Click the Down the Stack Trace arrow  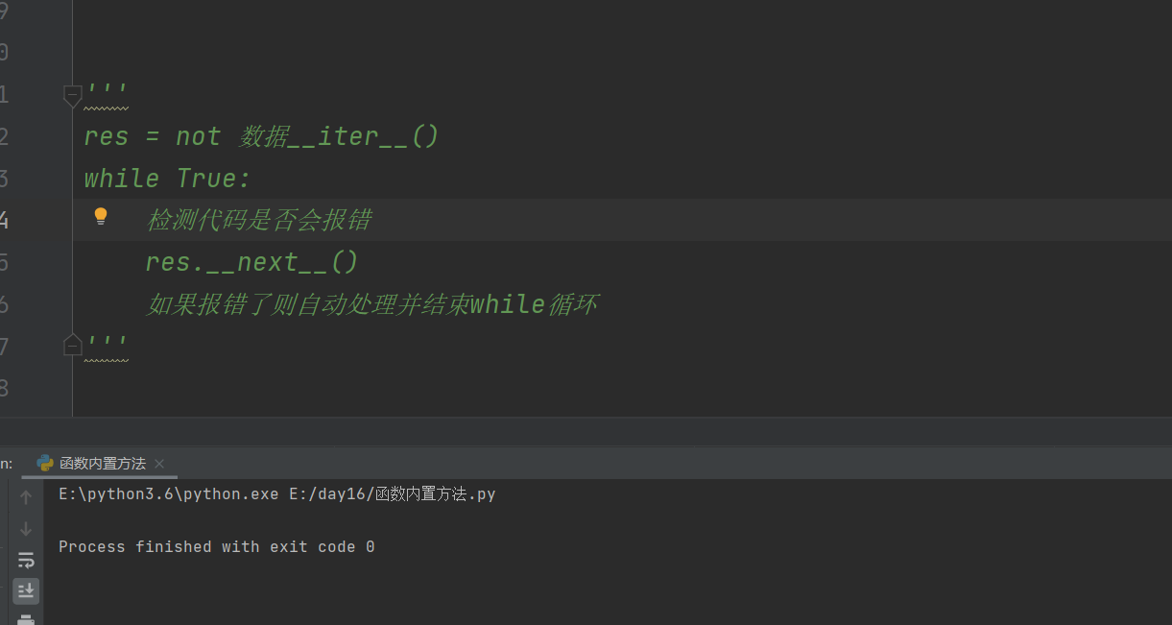click(26, 528)
